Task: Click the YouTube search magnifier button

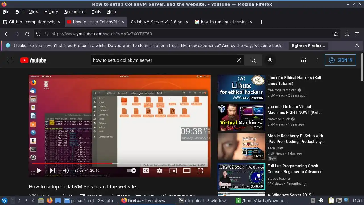Action: (253, 60)
